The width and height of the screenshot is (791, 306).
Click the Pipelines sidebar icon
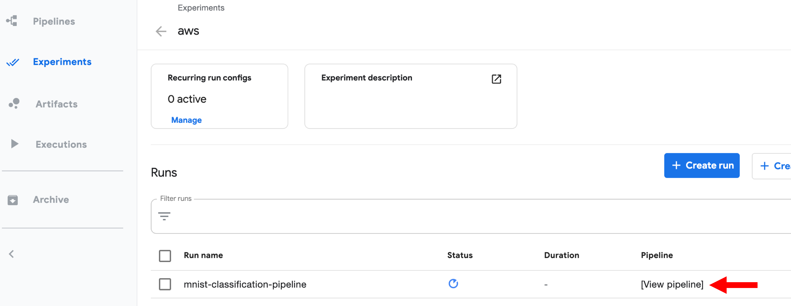pos(12,21)
